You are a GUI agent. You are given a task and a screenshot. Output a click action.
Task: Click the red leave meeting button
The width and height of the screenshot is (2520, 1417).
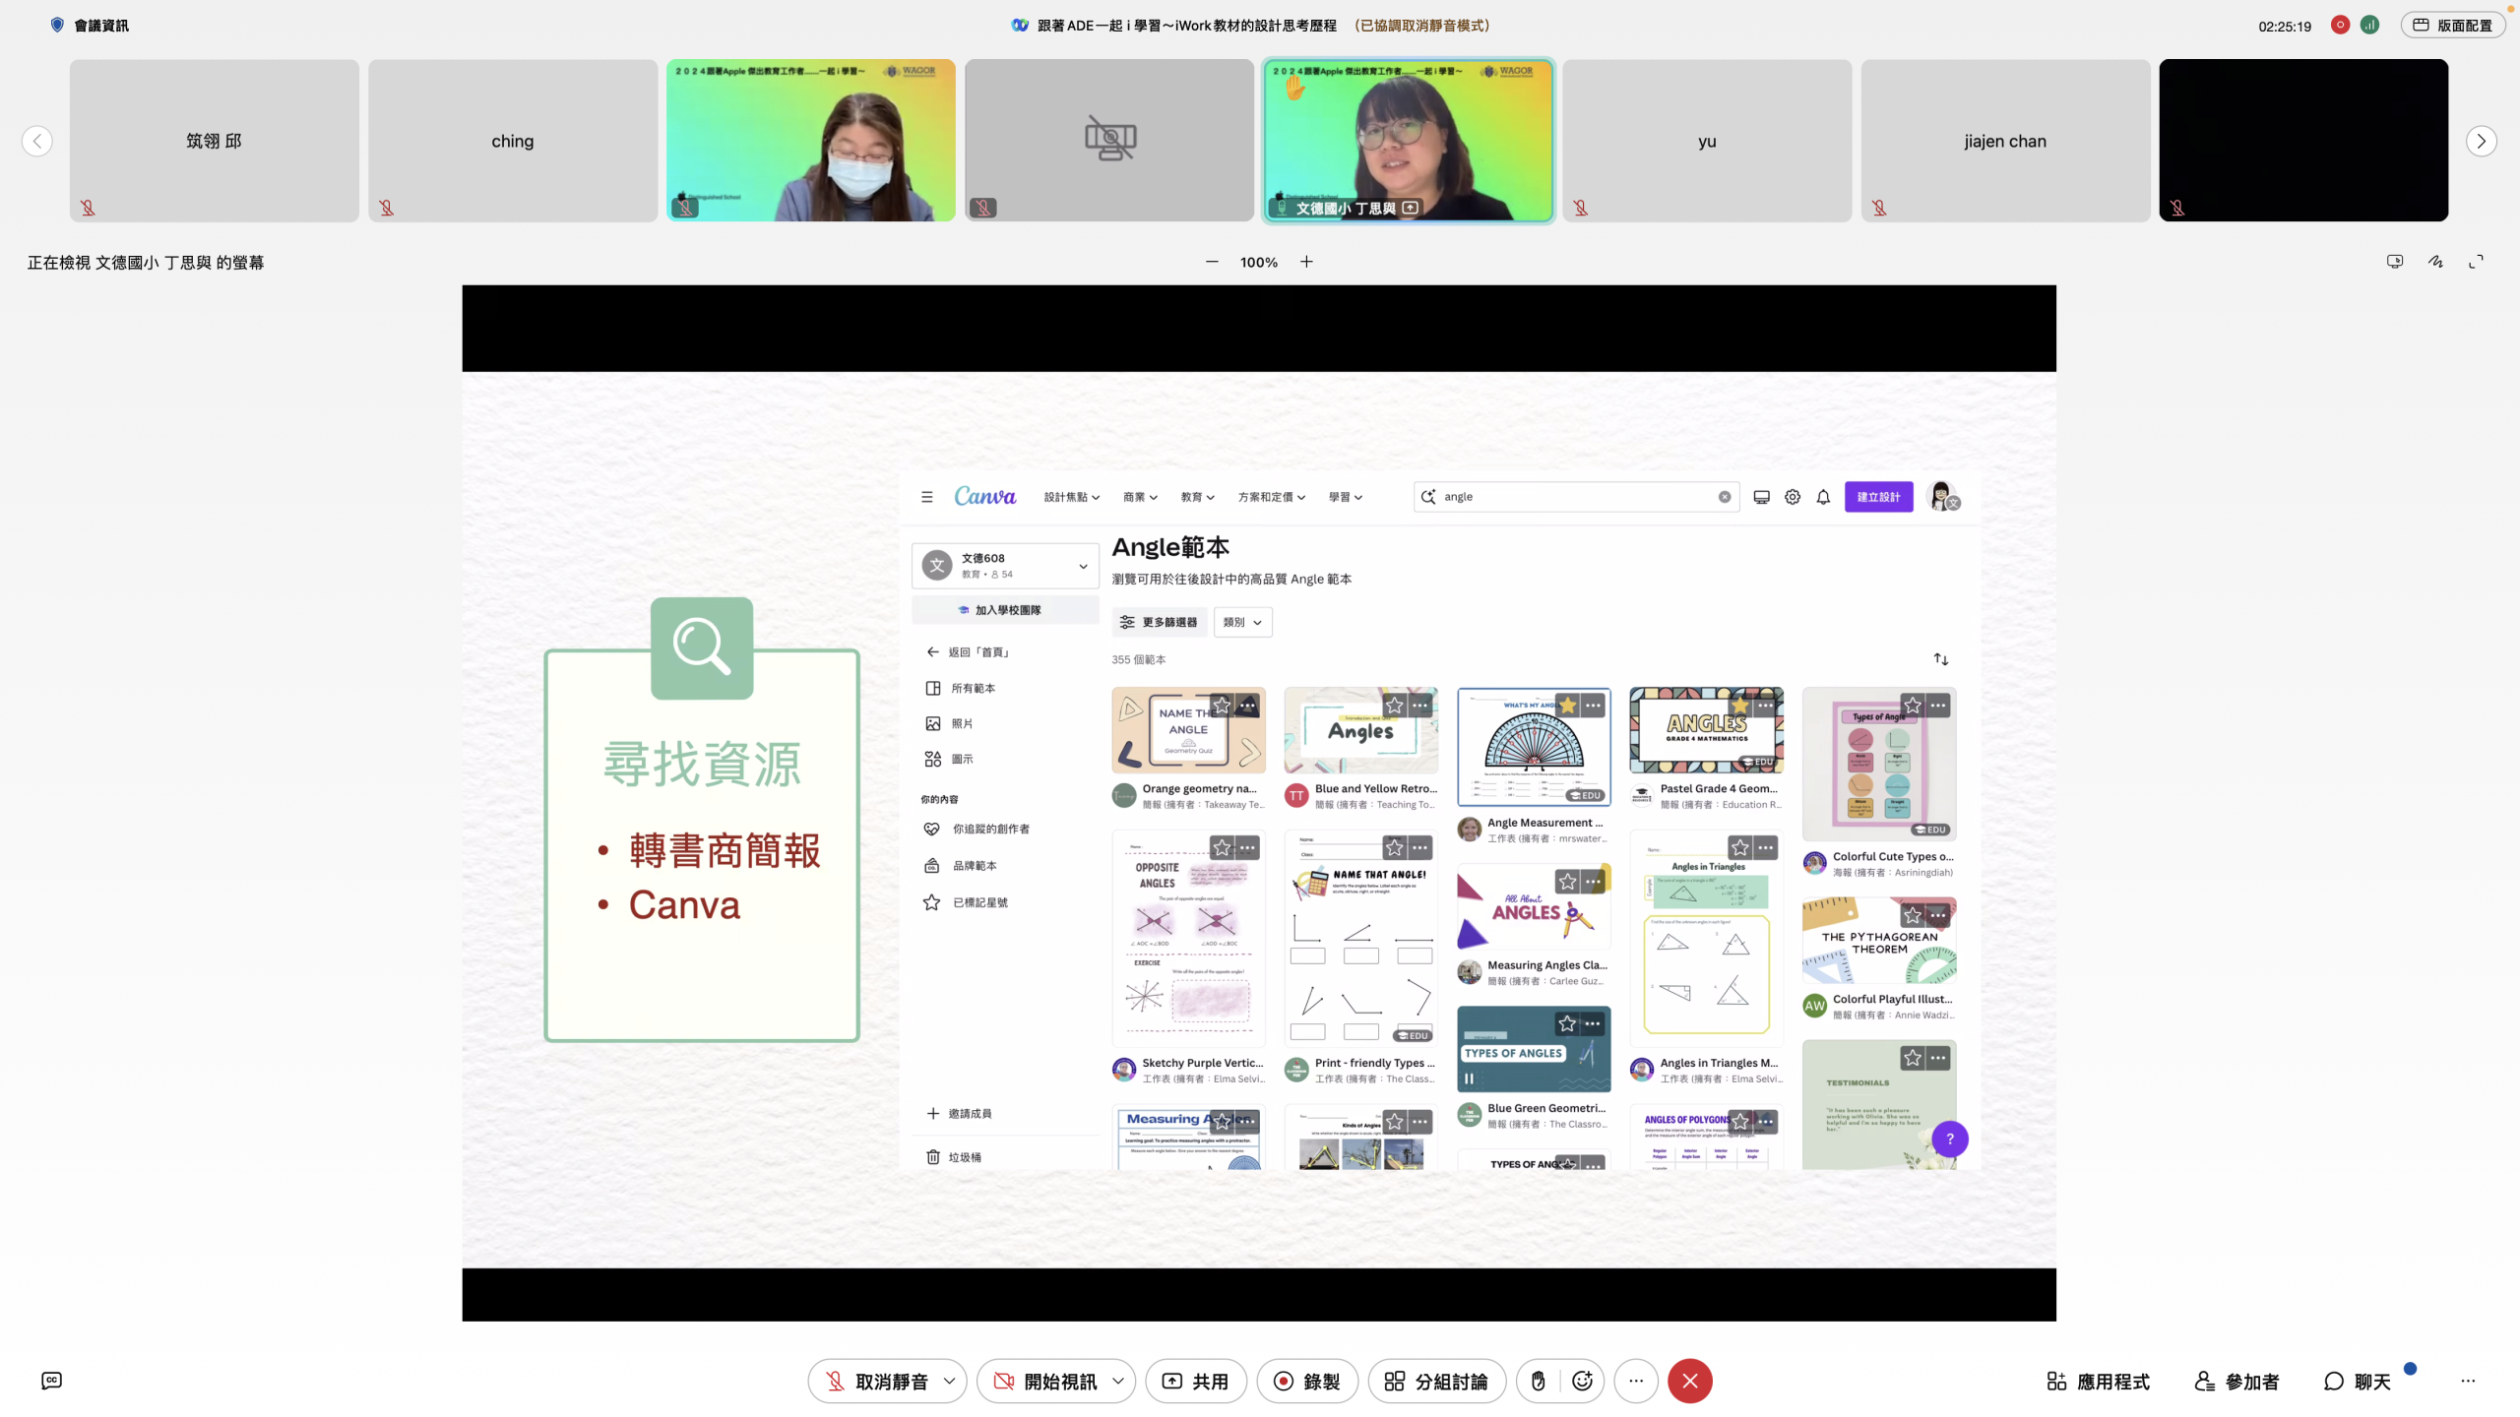pos(1689,1381)
